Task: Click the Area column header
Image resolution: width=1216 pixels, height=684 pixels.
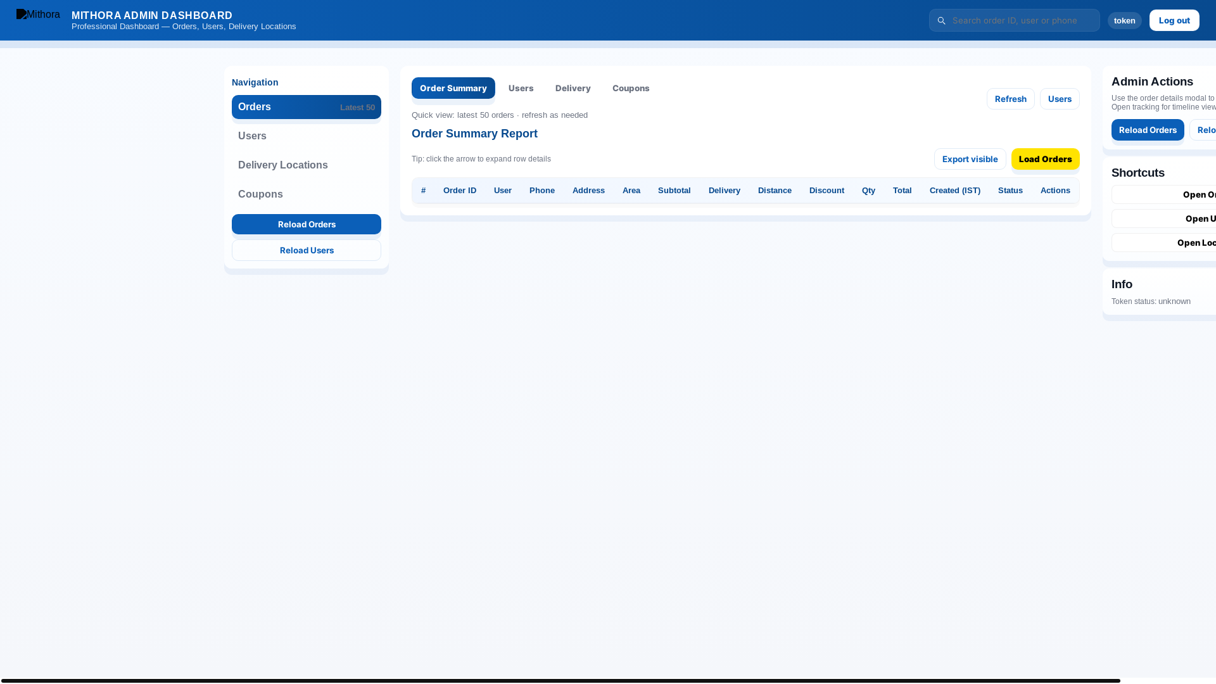Action: point(631,191)
